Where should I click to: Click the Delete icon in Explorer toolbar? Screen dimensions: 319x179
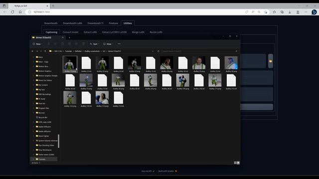point(83,44)
